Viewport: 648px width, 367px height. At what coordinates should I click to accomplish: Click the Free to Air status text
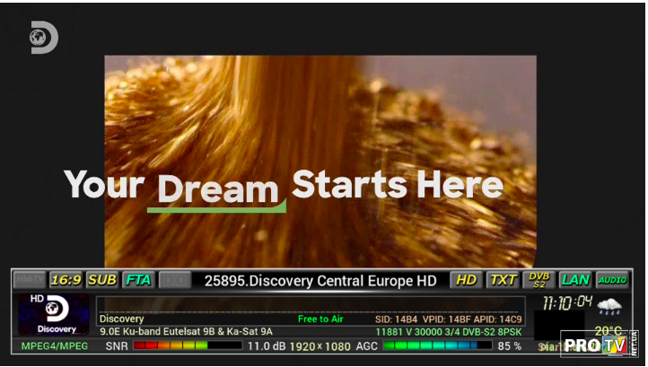click(320, 319)
